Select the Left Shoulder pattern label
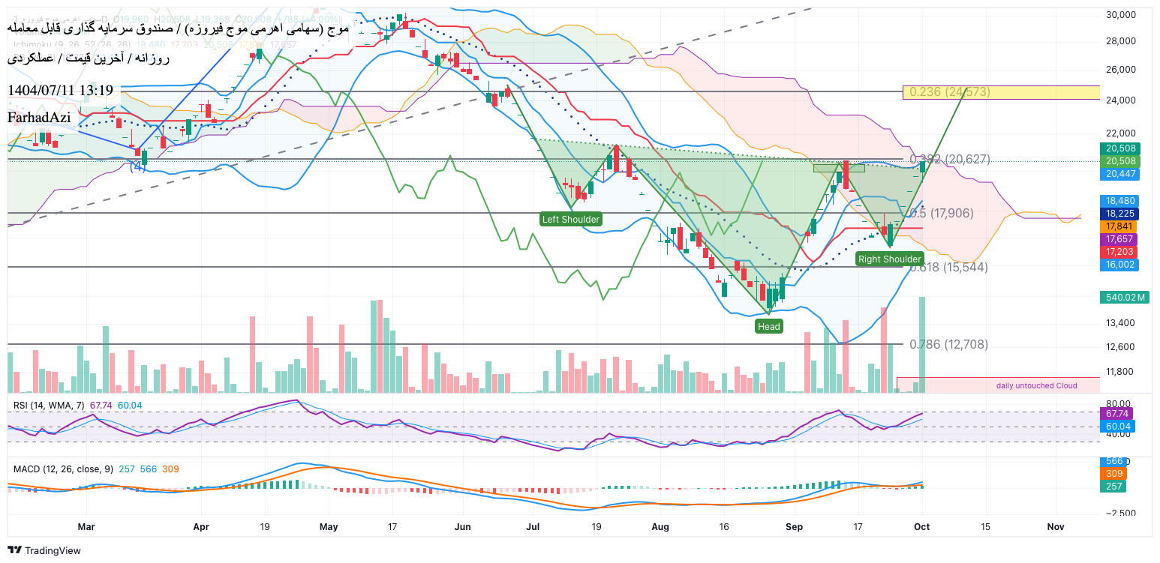The image size is (1160, 563). [x=571, y=219]
